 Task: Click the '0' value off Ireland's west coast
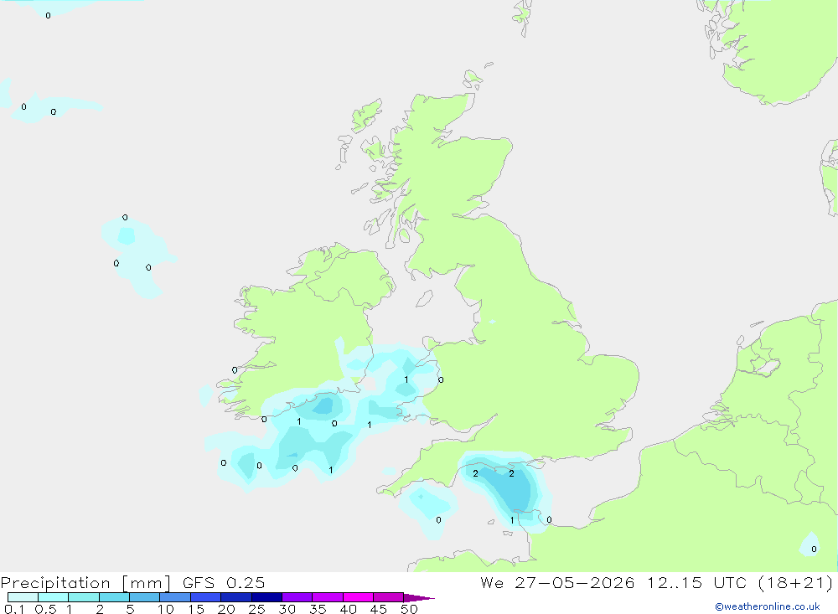point(235,369)
